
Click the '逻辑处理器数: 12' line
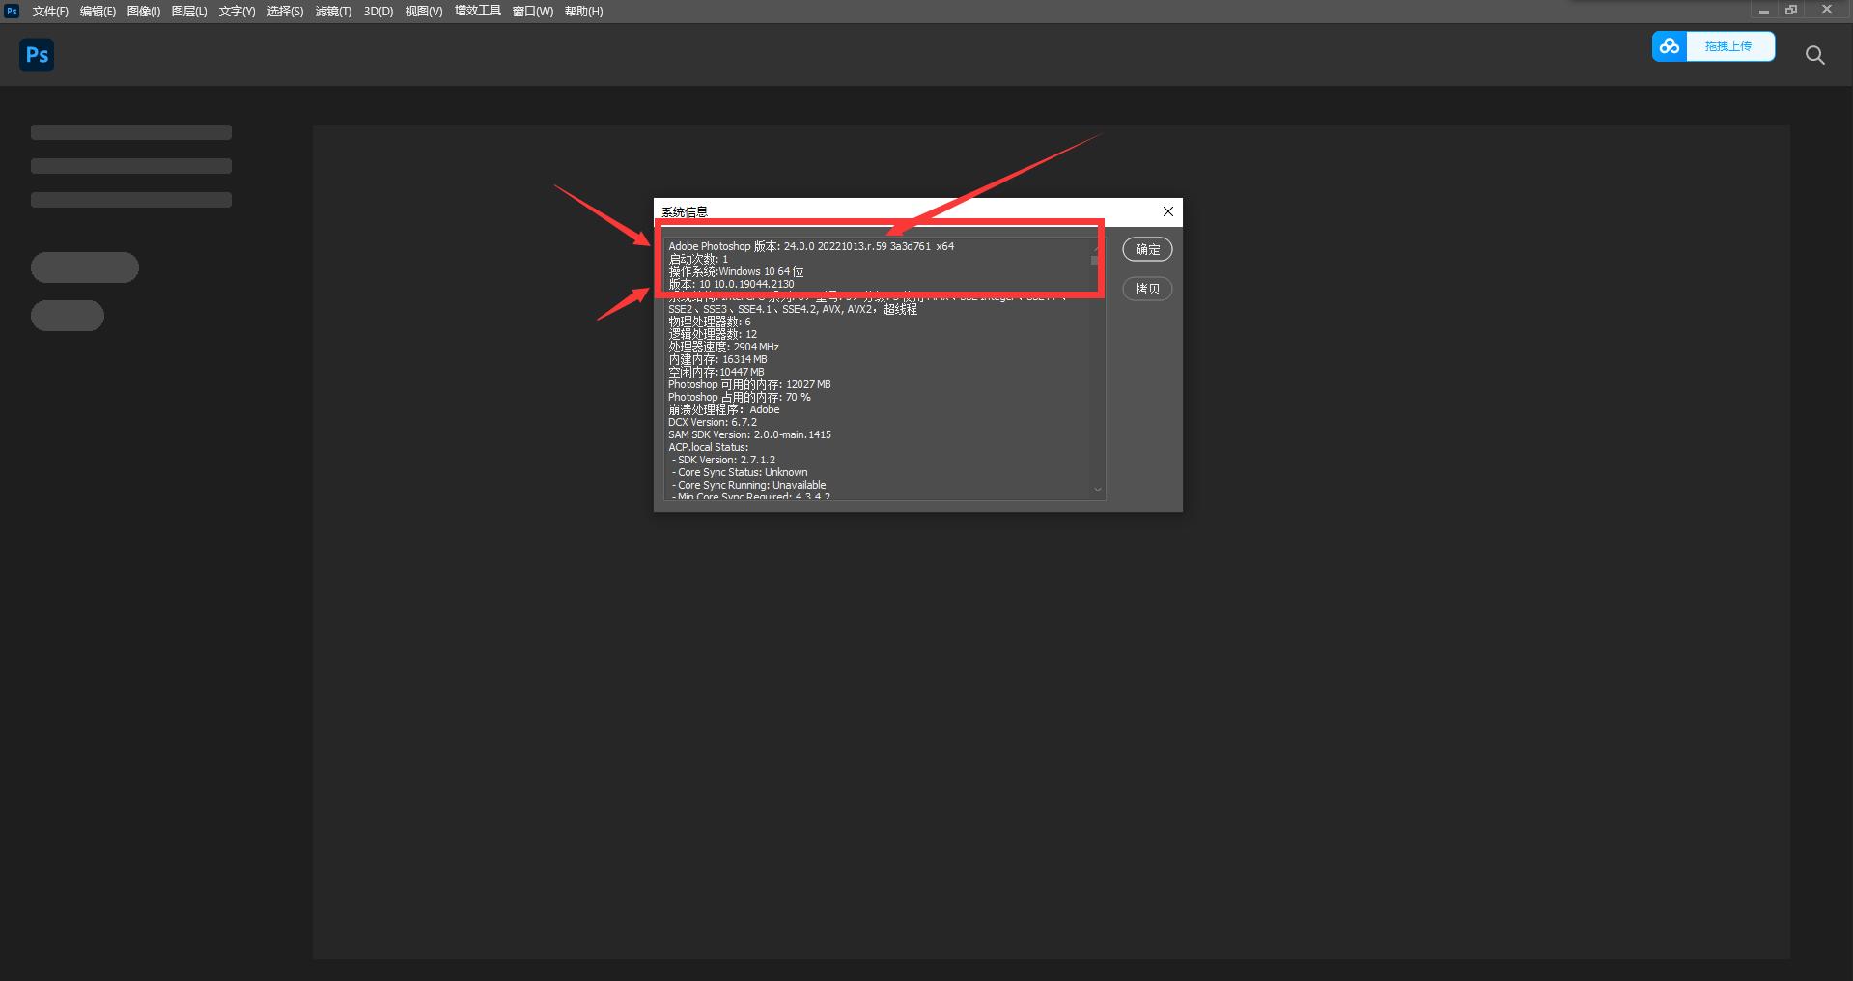[713, 334]
